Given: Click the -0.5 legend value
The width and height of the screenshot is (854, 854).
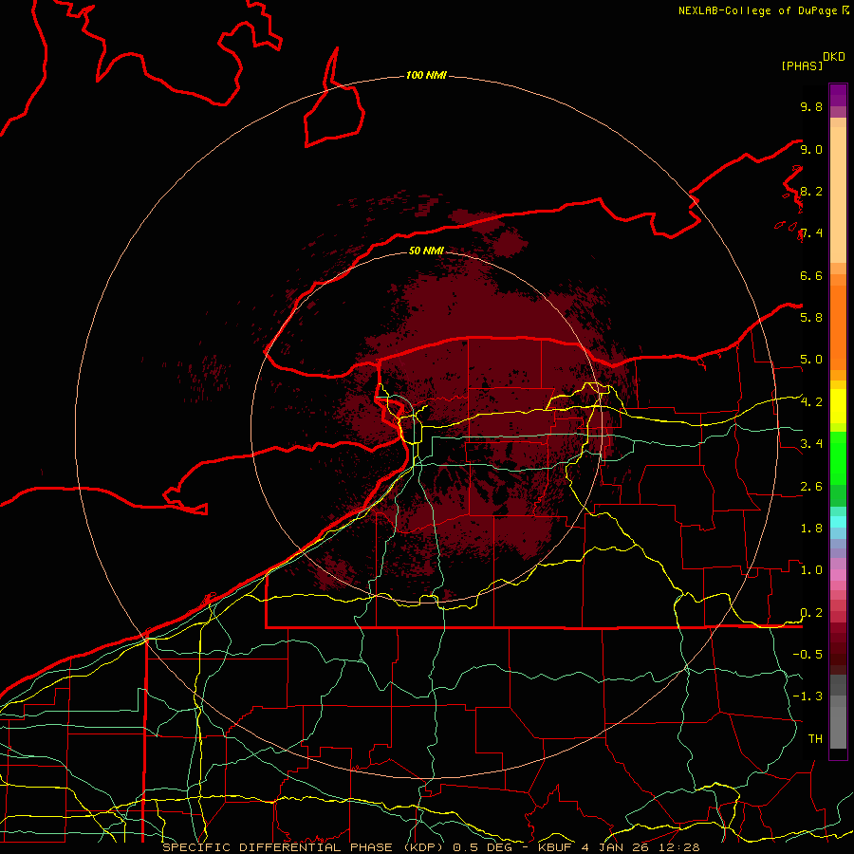Looking at the screenshot, I should [x=808, y=654].
